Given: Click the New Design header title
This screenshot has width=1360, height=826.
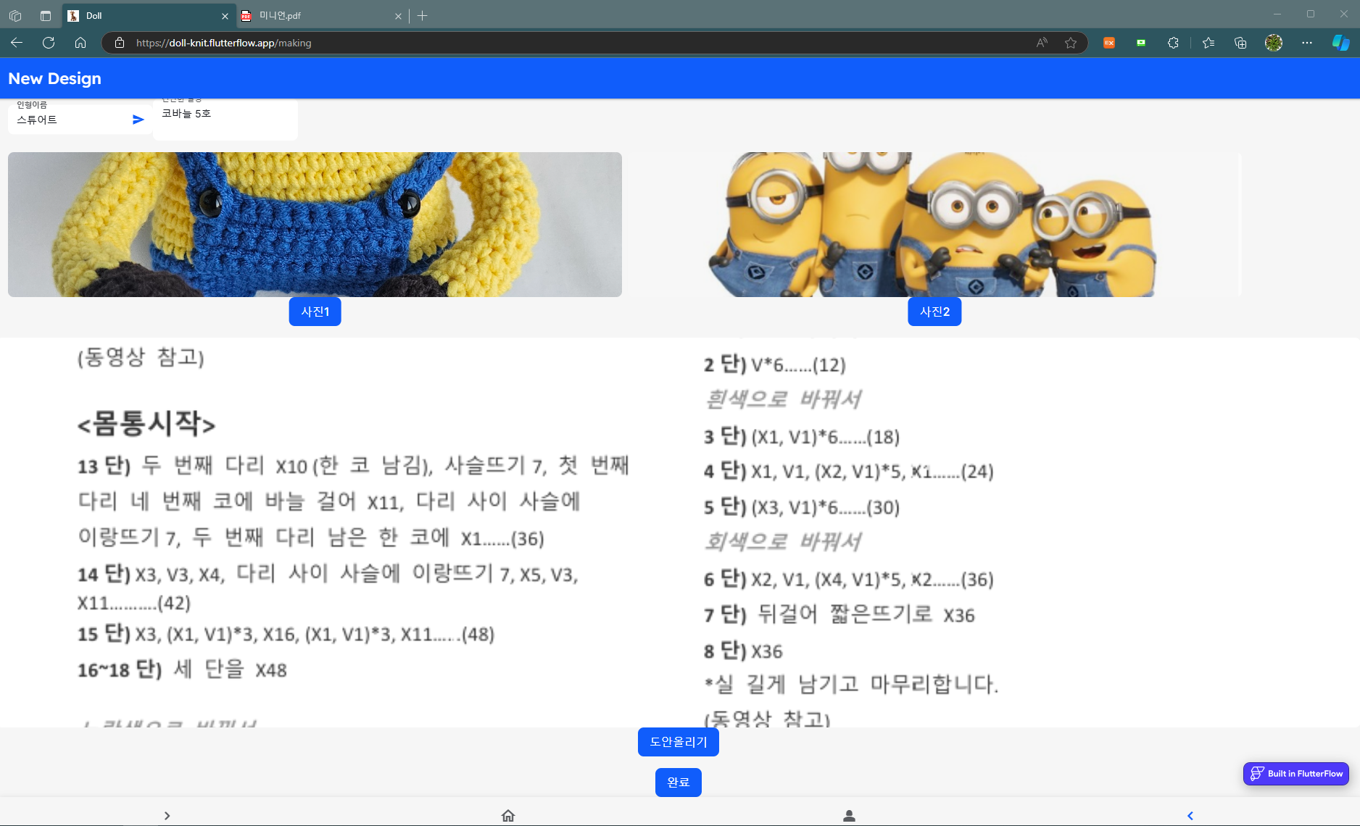Looking at the screenshot, I should point(54,78).
